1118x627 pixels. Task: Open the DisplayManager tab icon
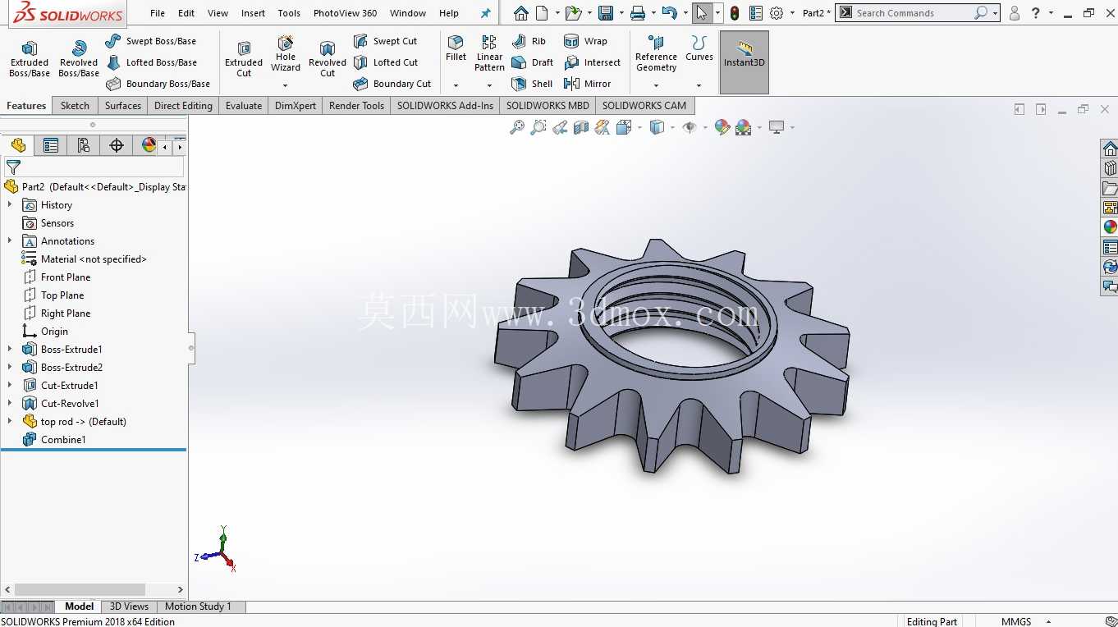[x=149, y=145]
